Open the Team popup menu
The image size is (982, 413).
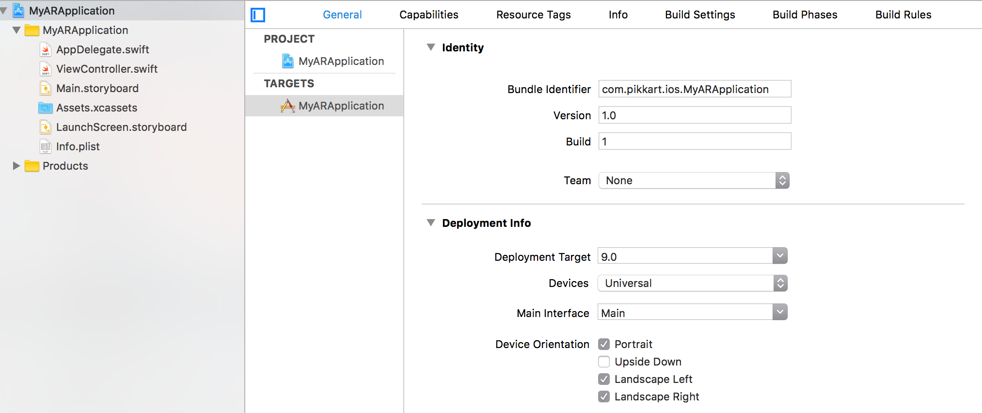click(694, 180)
